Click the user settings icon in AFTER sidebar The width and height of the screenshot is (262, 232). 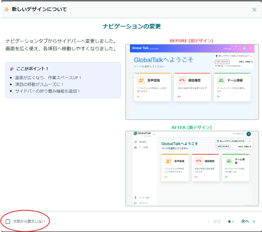[136, 198]
